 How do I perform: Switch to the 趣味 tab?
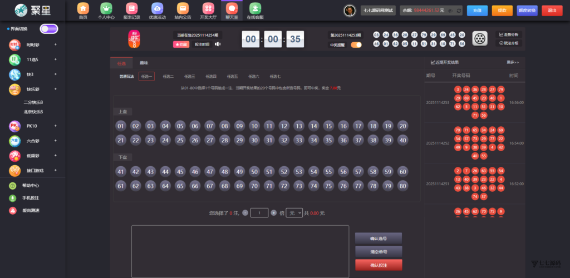tap(144, 63)
